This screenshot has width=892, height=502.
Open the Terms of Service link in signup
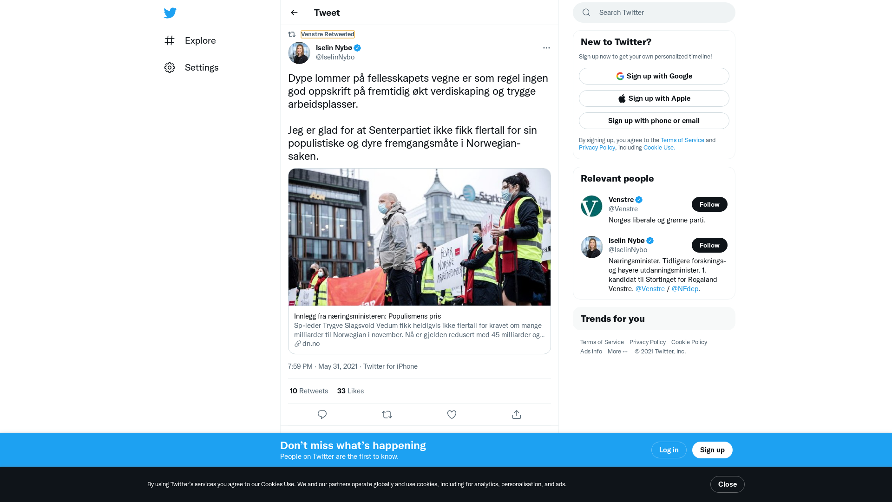tap(682, 140)
